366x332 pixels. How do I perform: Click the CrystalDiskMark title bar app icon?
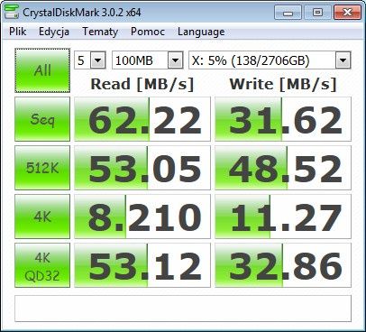12,12
